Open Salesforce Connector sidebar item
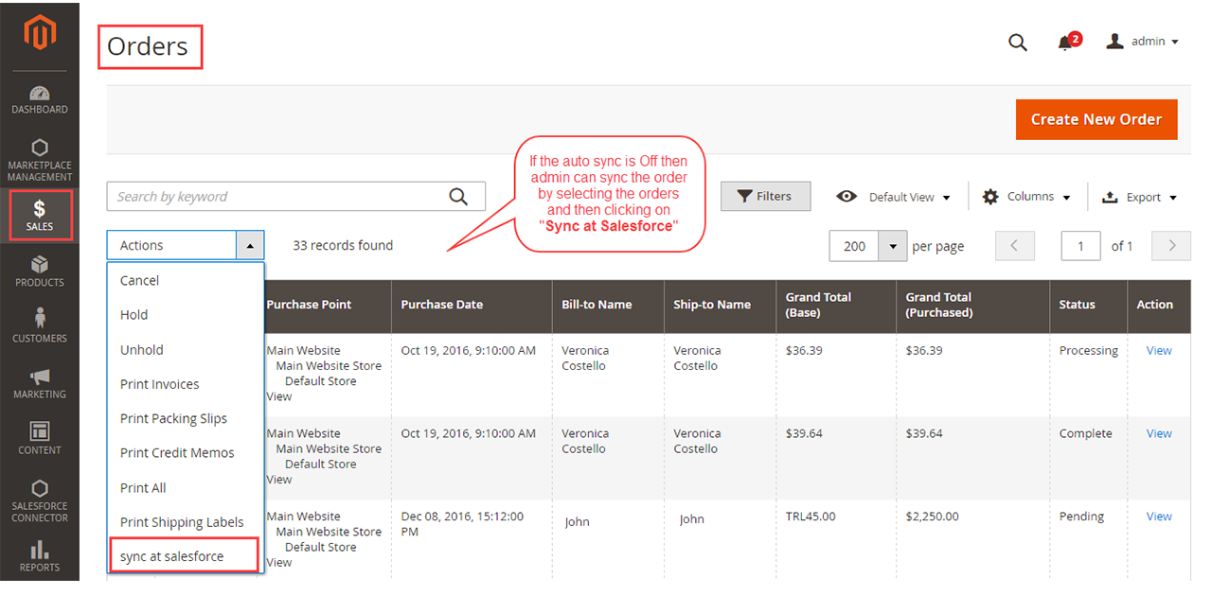This screenshot has width=1212, height=596. point(40,500)
